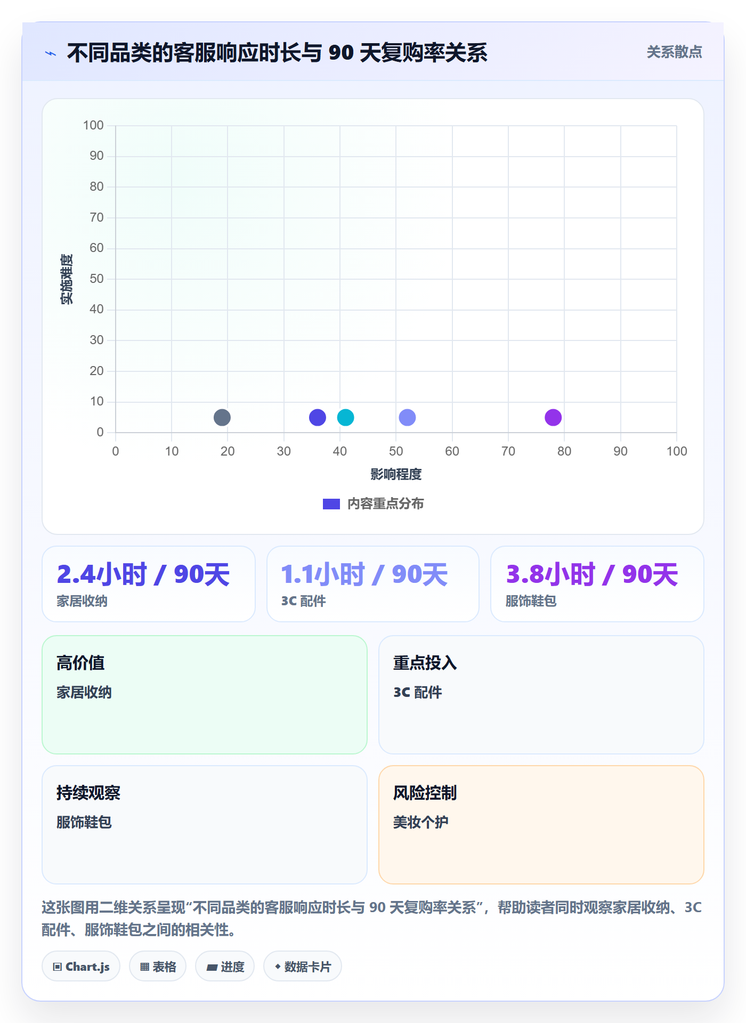The width and height of the screenshot is (746, 1023).
Task: Click the 风险控制 quadrant card
Action: pyautogui.click(x=541, y=825)
